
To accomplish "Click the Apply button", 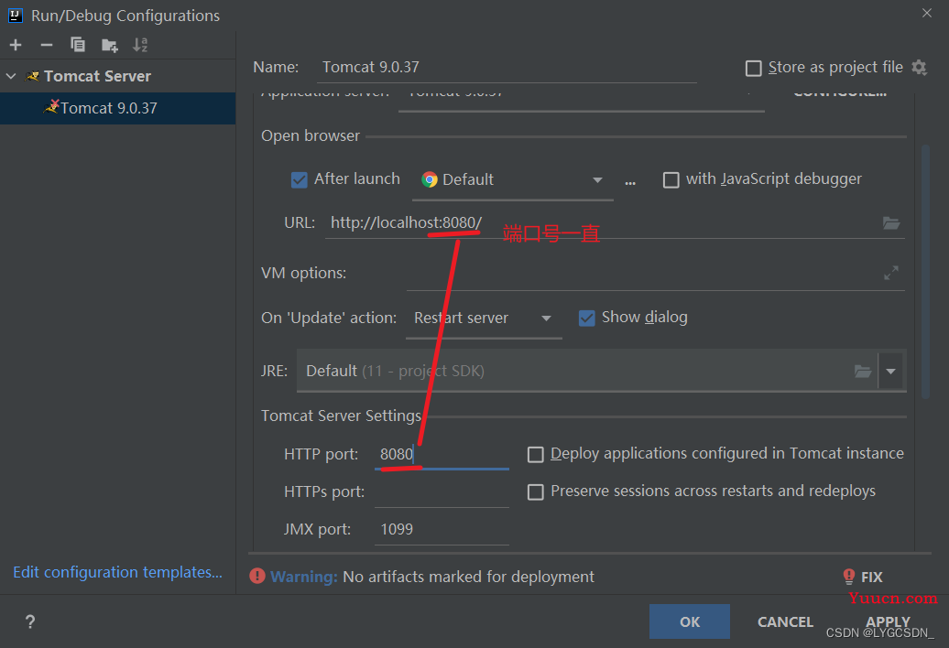I will point(888,621).
